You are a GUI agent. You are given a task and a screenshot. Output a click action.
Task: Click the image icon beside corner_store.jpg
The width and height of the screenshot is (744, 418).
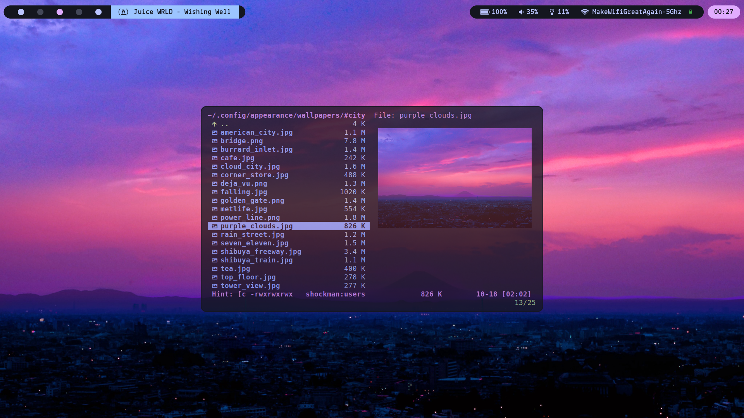215,175
